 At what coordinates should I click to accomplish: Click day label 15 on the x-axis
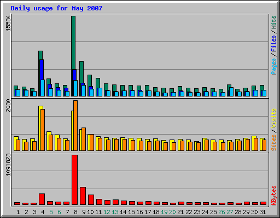click(x=131, y=212)
